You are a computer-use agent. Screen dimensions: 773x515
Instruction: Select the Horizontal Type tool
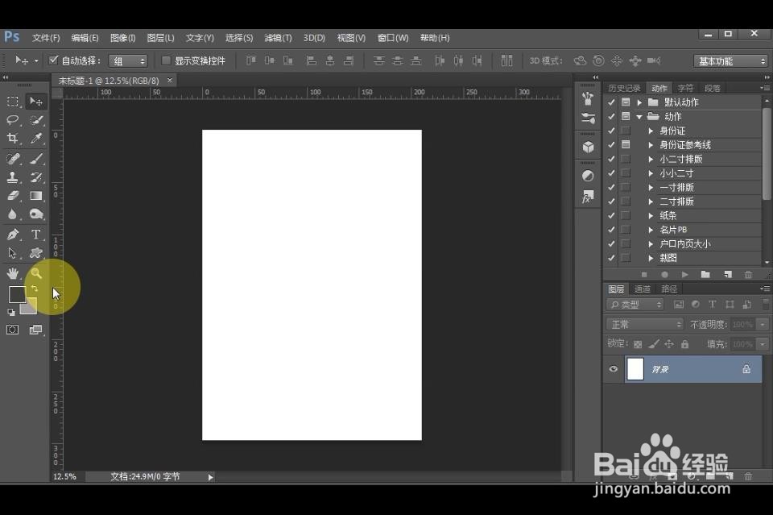tap(36, 235)
